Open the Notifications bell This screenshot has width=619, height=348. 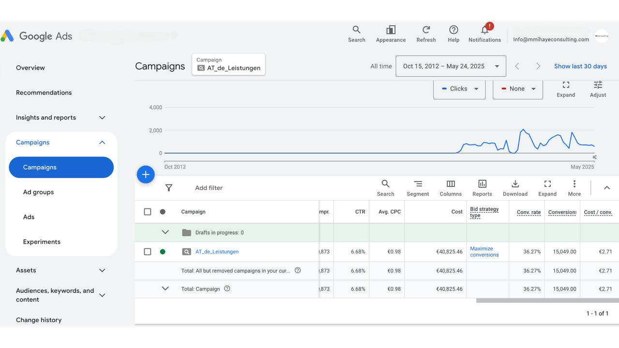(485, 33)
